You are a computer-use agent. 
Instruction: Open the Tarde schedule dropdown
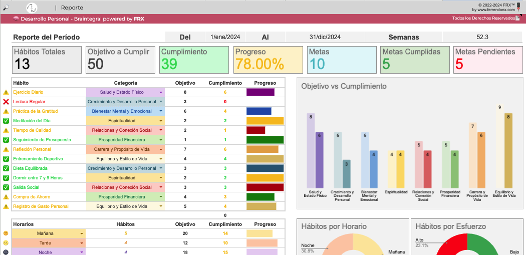click(x=82, y=243)
